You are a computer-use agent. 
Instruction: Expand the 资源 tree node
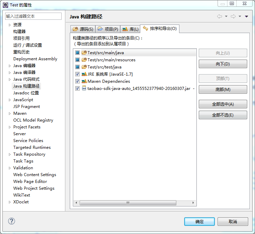[x=10, y=25]
